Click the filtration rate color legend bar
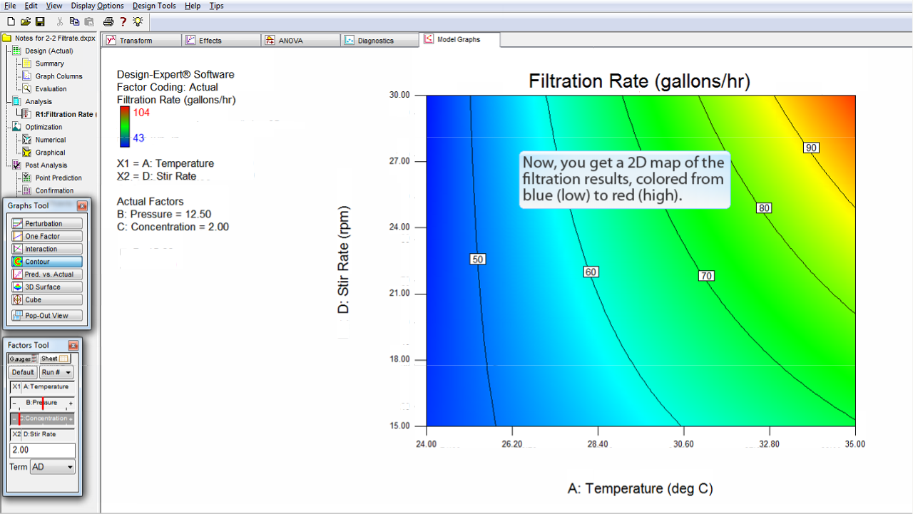The image size is (913, 514). [x=125, y=126]
